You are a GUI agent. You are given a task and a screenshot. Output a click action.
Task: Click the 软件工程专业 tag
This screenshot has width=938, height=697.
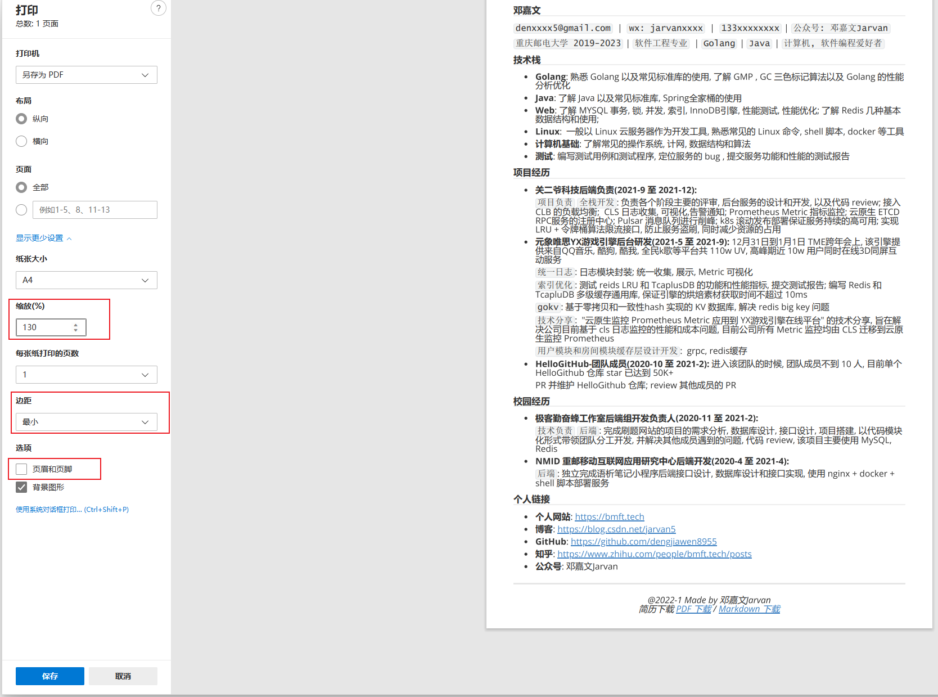pos(661,43)
